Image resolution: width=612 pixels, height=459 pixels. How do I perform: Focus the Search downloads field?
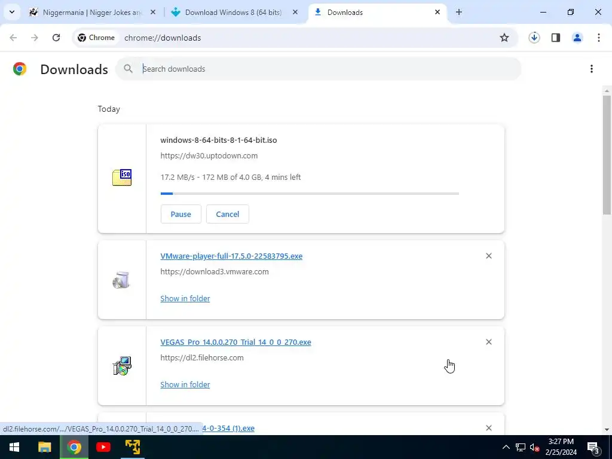(x=318, y=69)
